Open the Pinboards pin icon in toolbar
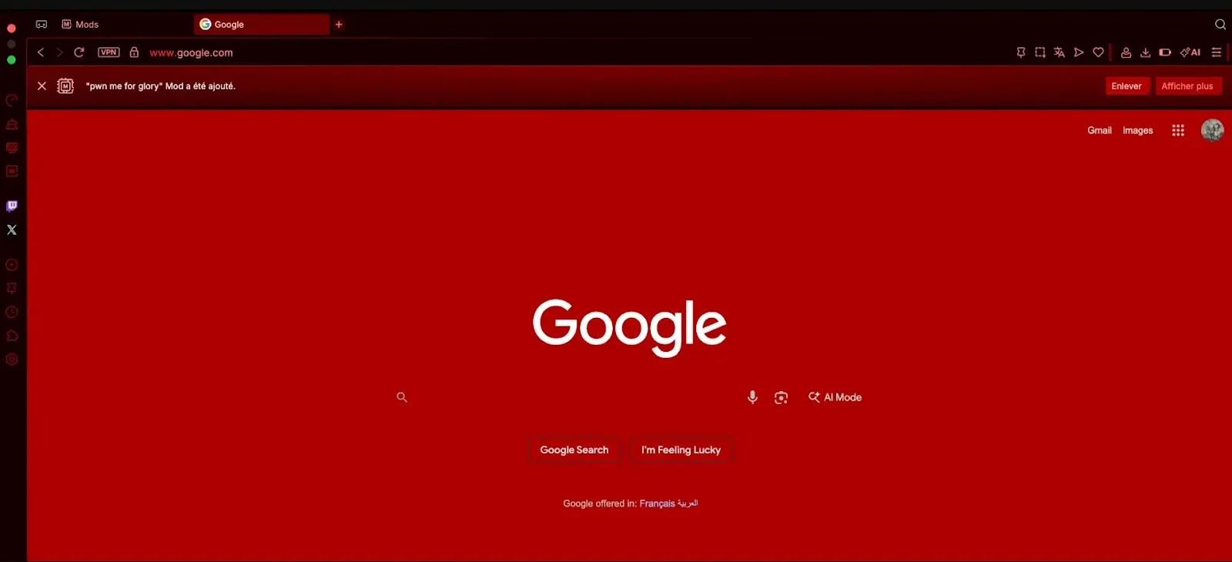Image resolution: width=1232 pixels, height=562 pixels. pos(1021,52)
